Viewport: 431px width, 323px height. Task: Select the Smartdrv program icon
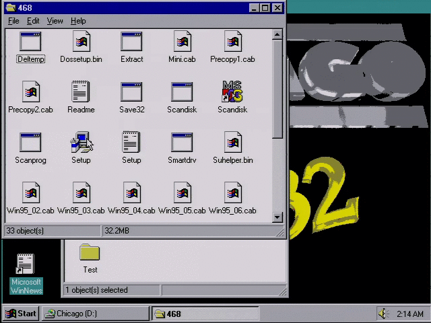click(182, 142)
